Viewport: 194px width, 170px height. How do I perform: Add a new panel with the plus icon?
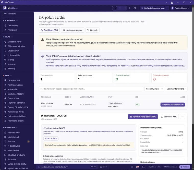(x=130, y=8)
